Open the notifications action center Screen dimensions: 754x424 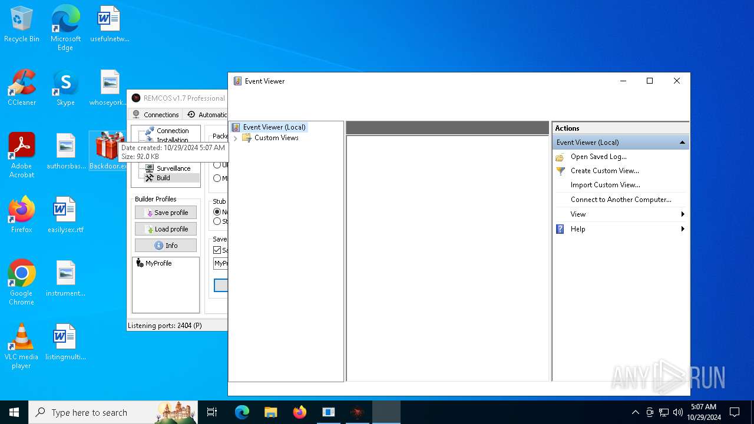coord(735,412)
